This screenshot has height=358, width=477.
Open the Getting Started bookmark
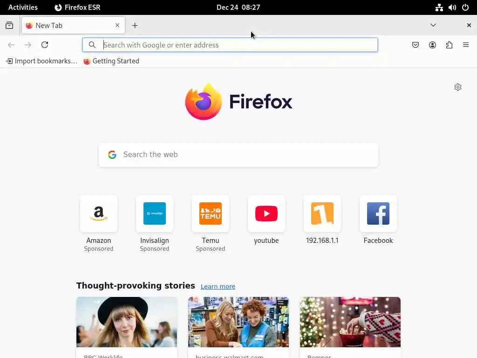click(x=111, y=61)
